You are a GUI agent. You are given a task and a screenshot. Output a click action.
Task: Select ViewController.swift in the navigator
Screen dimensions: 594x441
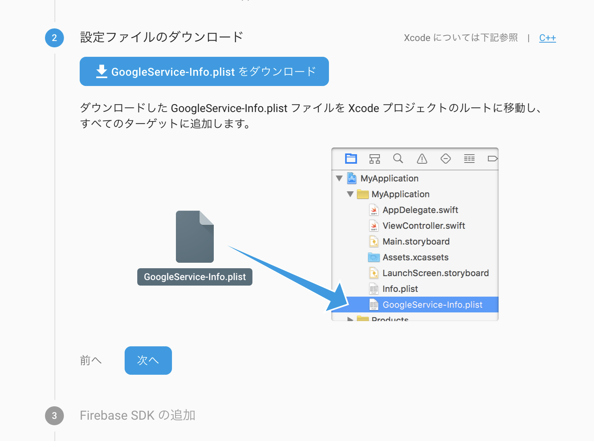pyautogui.click(x=424, y=225)
